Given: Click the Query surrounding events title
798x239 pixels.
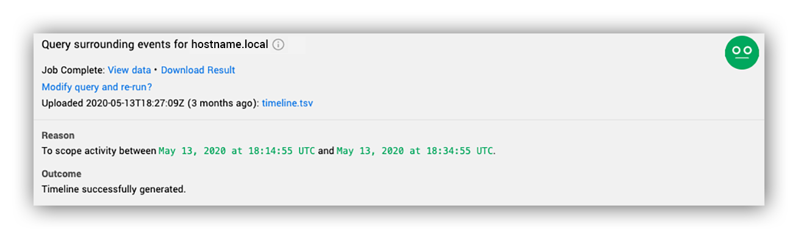Looking at the screenshot, I should tap(115, 44).
